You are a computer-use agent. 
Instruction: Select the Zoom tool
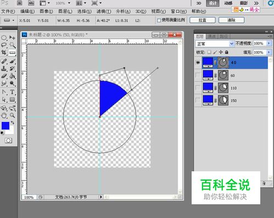[12, 115]
